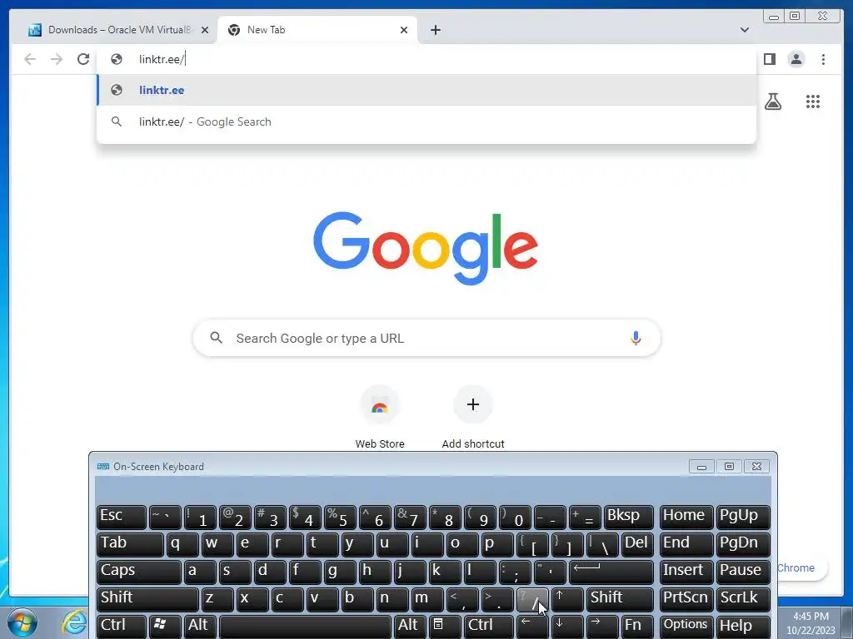Screen dimensions: 853x639
Task: Click the Del key on On-Screen Keyboard
Action: tap(637, 544)
